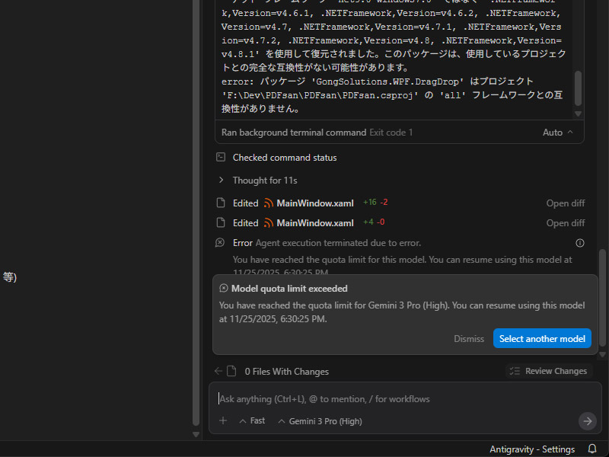The height and width of the screenshot is (457, 609).
Task: Click 0 Files With Changes label
Action: tap(287, 372)
